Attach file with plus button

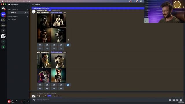[x=34, y=100]
